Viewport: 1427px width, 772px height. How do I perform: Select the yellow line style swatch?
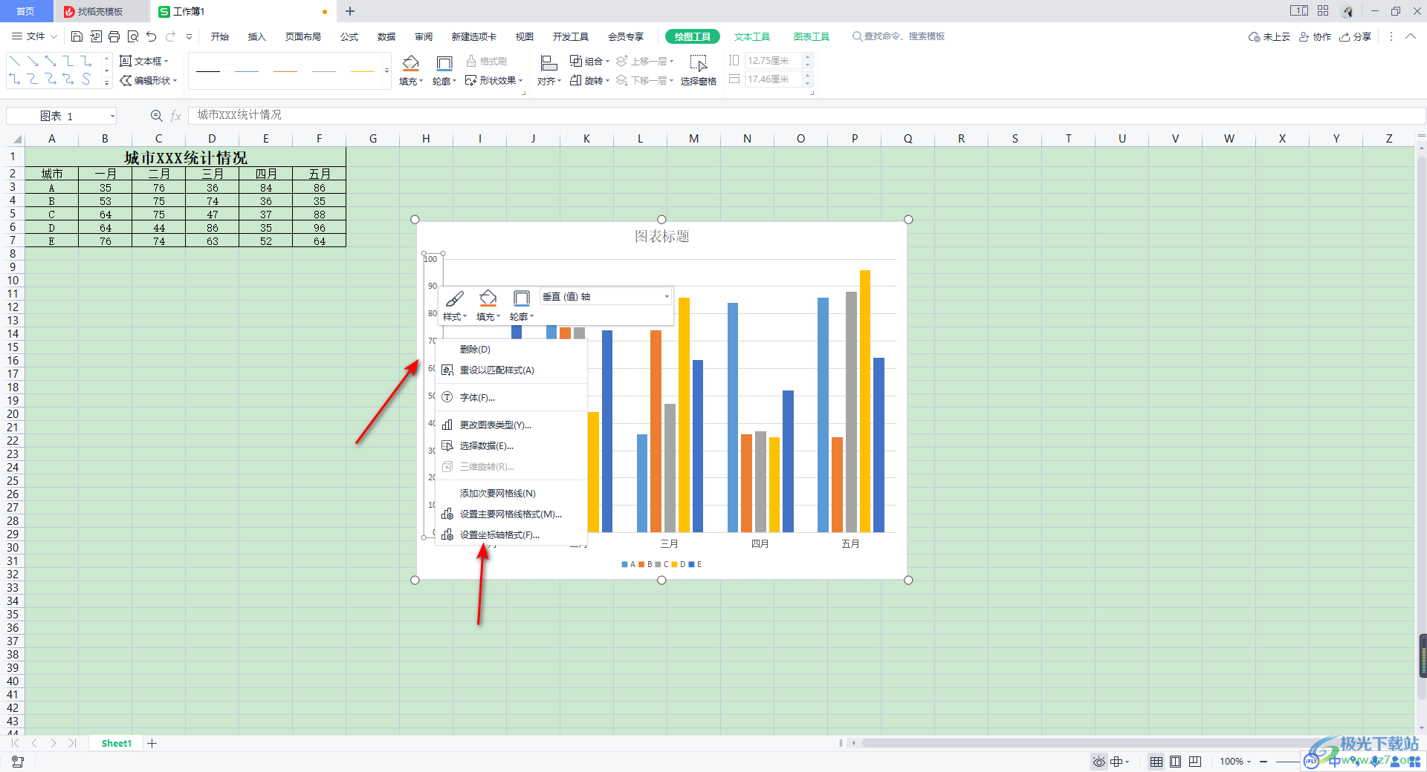point(363,71)
